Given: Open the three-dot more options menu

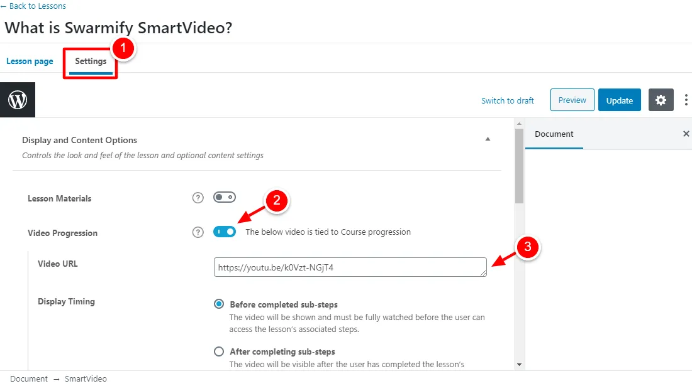Looking at the screenshot, I should [x=686, y=100].
